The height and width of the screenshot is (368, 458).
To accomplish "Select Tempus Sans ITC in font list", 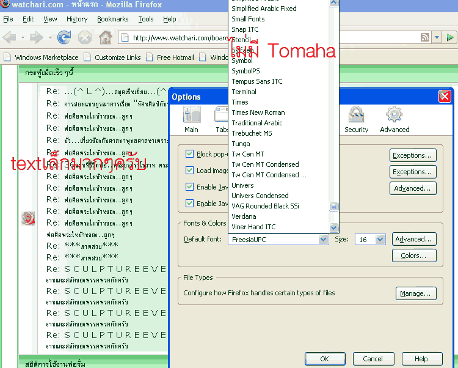I will pos(257,81).
